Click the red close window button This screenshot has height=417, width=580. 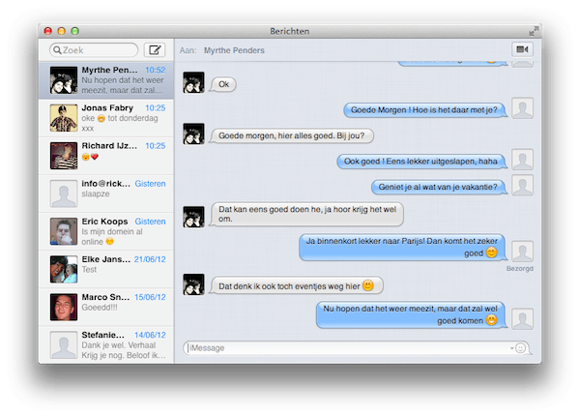click(47, 31)
